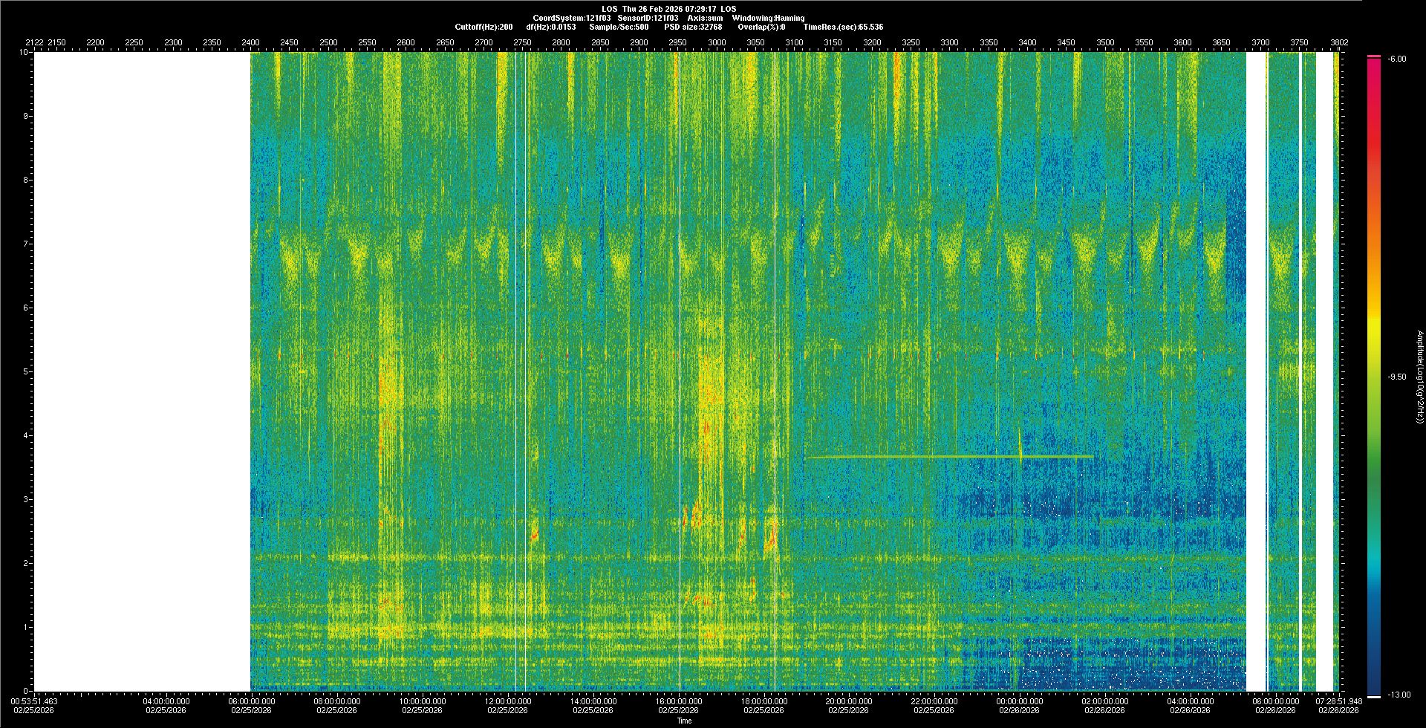Click the -9.50 colorbar midpoint label
This screenshot has width=1426, height=728.
pos(1397,377)
